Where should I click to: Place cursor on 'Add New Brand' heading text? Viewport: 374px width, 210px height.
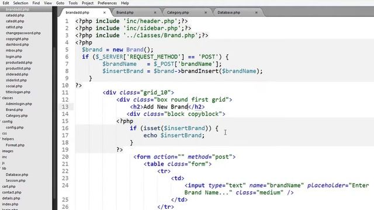click(165, 107)
